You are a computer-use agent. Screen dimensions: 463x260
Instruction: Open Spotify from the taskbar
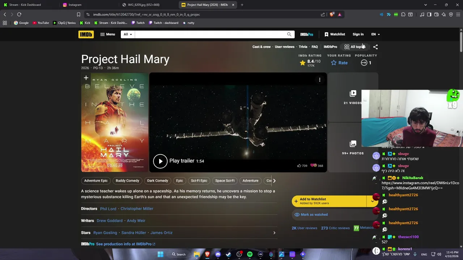point(250,254)
